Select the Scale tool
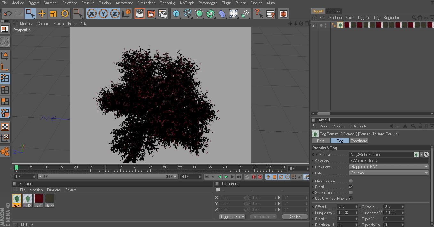Image resolution: width=434 pixels, height=227 pixels. coord(53,14)
